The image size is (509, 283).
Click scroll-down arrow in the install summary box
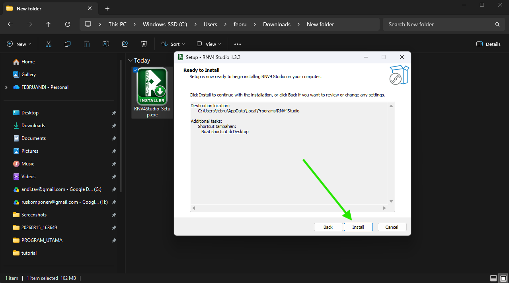[391, 201]
